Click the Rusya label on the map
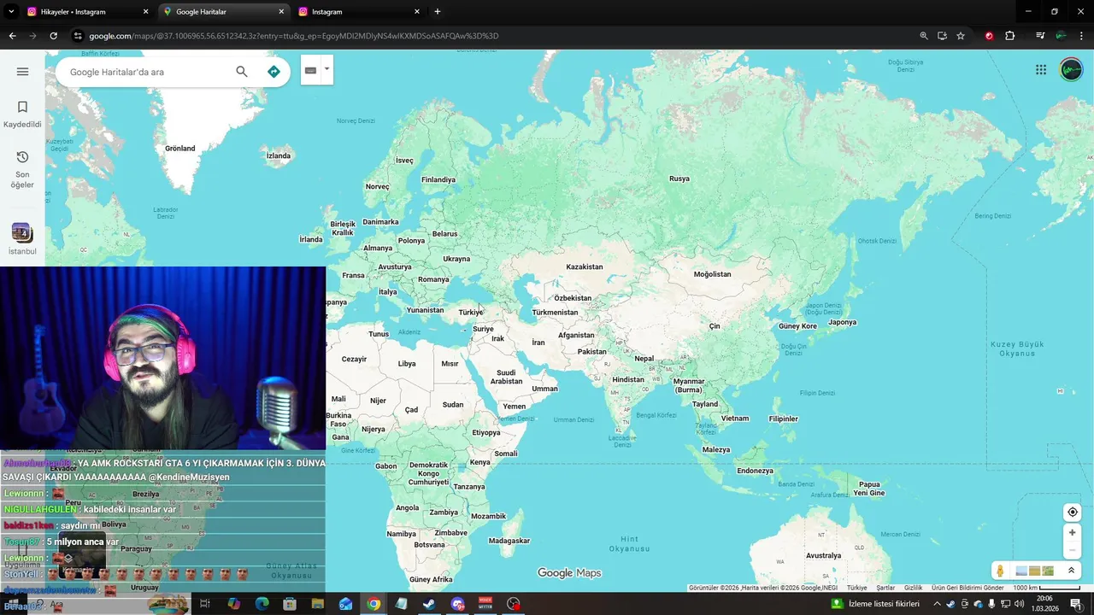The width and height of the screenshot is (1094, 615). (679, 179)
